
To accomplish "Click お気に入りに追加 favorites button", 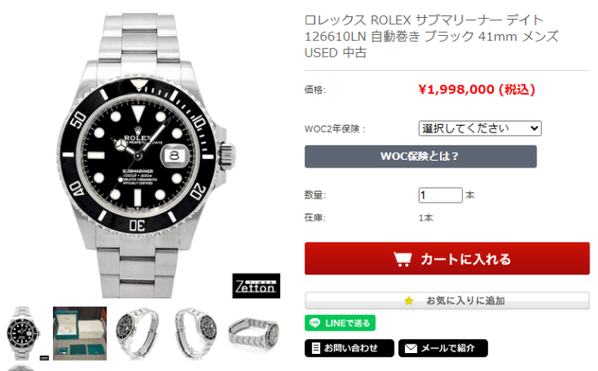I will pyautogui.click(x=447, y=301).
